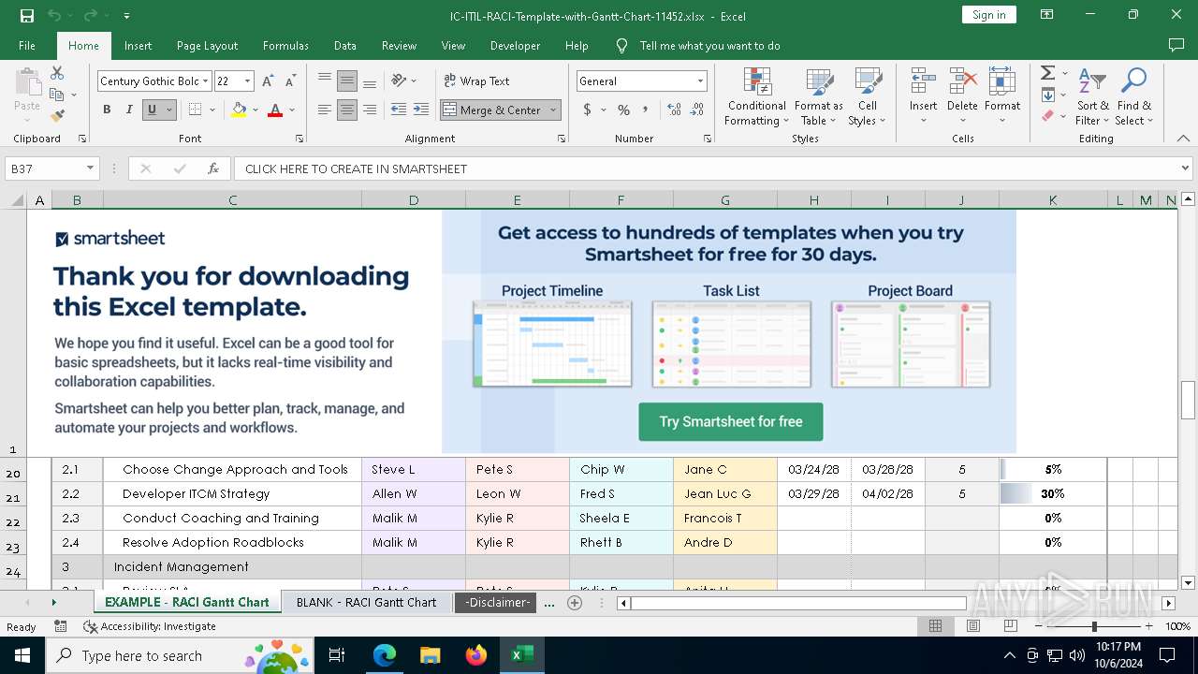Viewport: 1198px width, 674px height.
Task: Click the Percent Style icon
Action: tap(623, 110)
